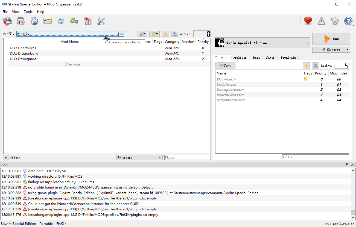Select the Skyrim.esm plugin
356x227 pixels.
tap(282, 79)
